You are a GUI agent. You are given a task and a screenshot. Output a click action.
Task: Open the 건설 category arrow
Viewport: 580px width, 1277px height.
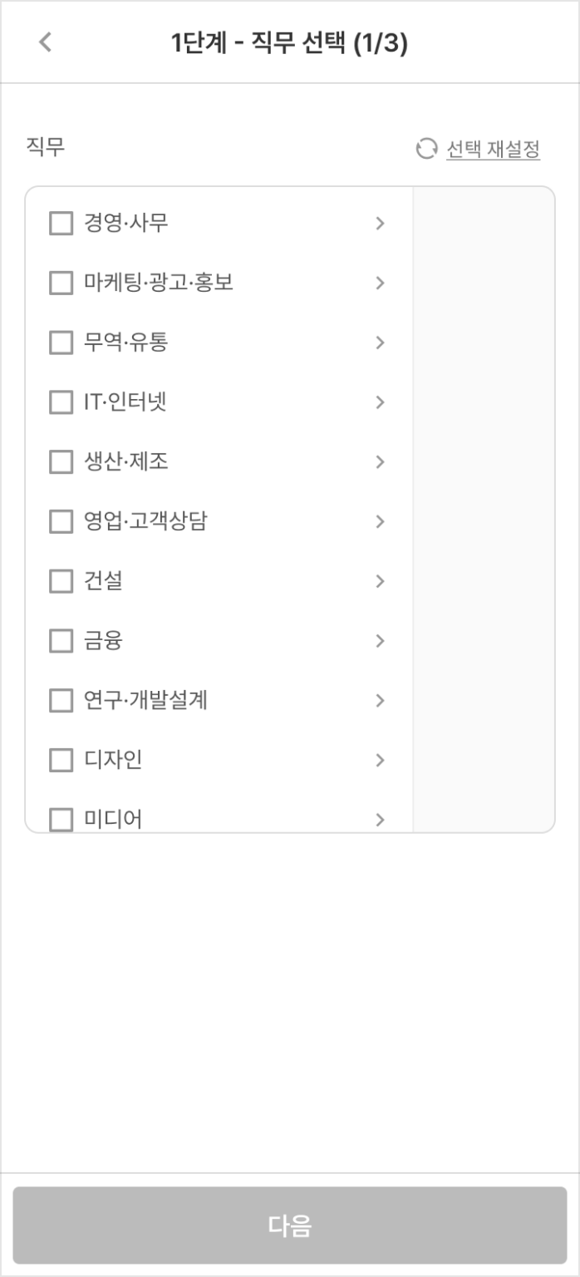coord(380,581)
